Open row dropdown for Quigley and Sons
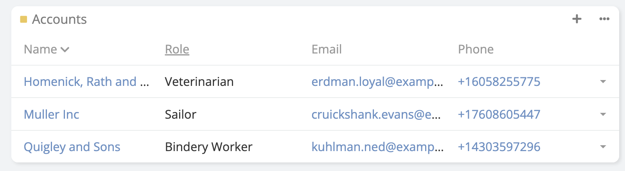The width and height of the screenshot is (625, 171). [x=603, y=147]
